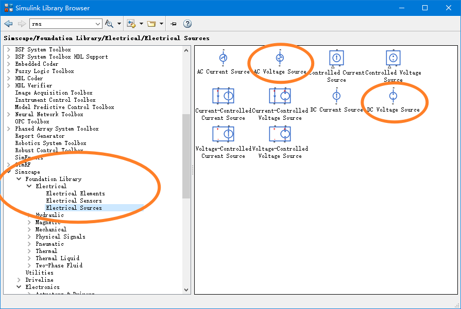Click the forward navigation arrow
Screen dimensions: 461x309
tap(22, 24)
